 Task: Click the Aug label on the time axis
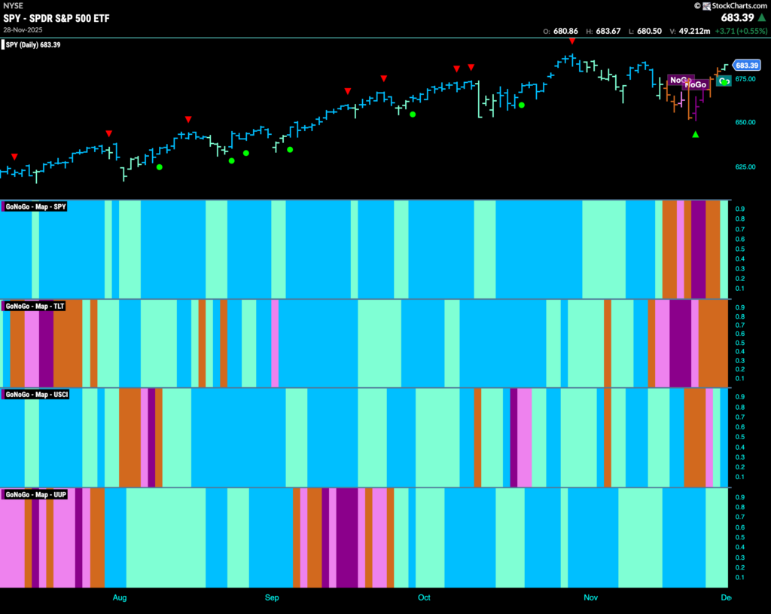(120, 597)
